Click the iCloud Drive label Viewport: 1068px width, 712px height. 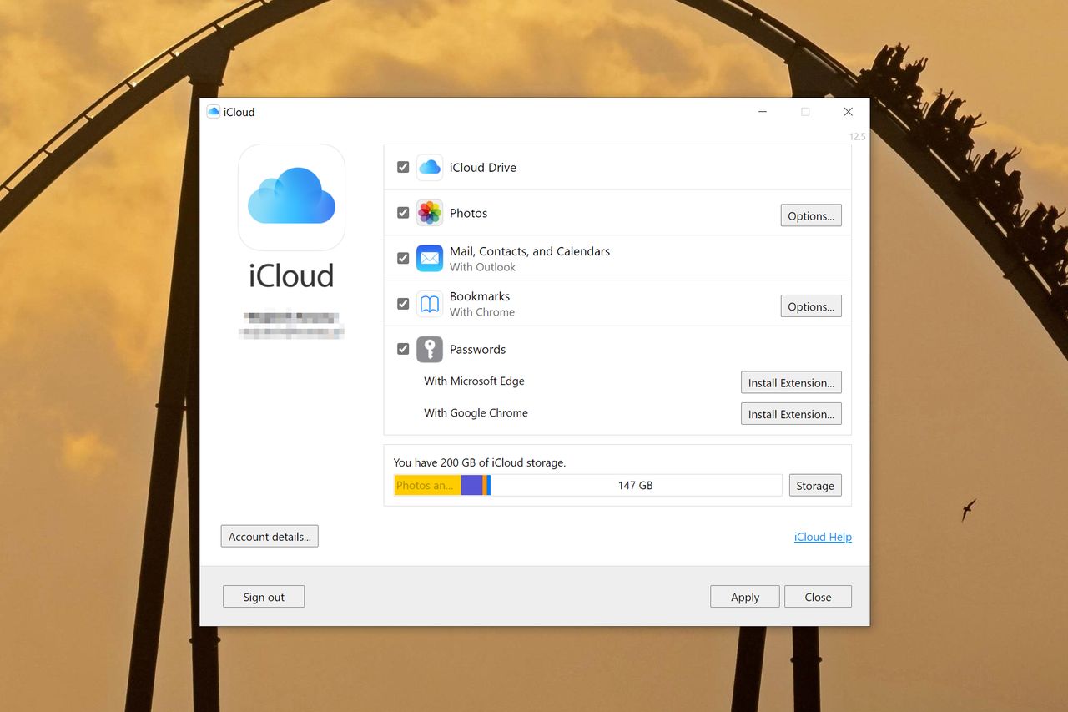point(483,167)
